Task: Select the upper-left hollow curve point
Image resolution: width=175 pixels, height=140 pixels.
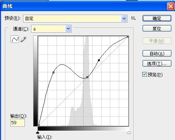Action: click(53, 72)
